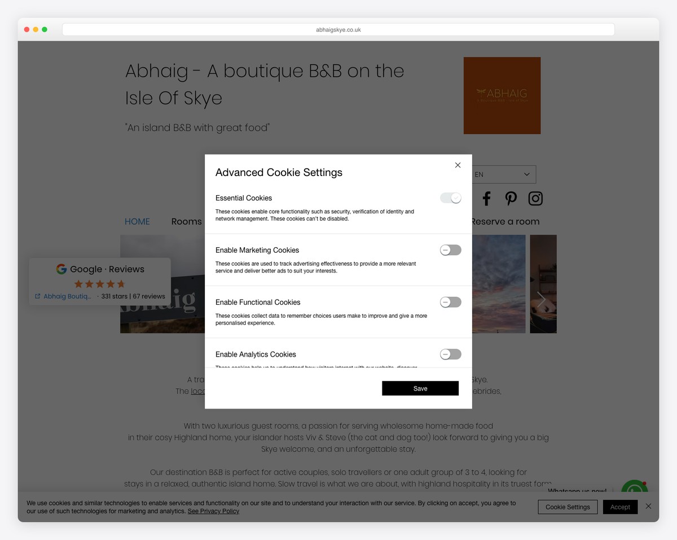The width and height of the screenshot is (677, 540).
Task: Click the next image carousel arrow
Action: (x=541, y=300)
